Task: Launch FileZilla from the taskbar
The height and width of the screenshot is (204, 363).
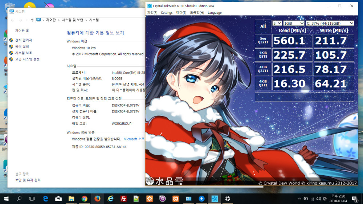Action: coord(123,199)
